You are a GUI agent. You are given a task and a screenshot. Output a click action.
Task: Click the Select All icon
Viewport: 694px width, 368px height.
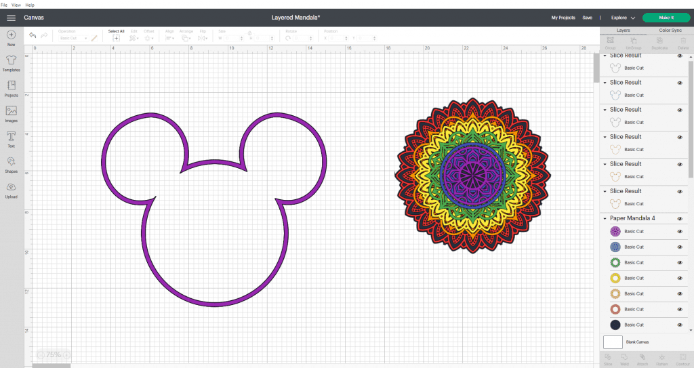[x=116, y=38]
